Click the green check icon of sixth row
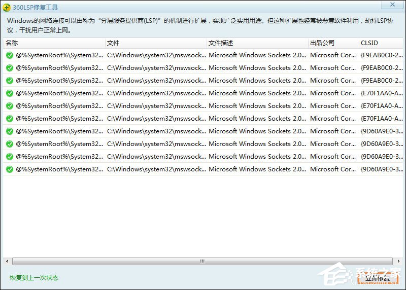Screen dimensions: 406x290 click(9, 119)
